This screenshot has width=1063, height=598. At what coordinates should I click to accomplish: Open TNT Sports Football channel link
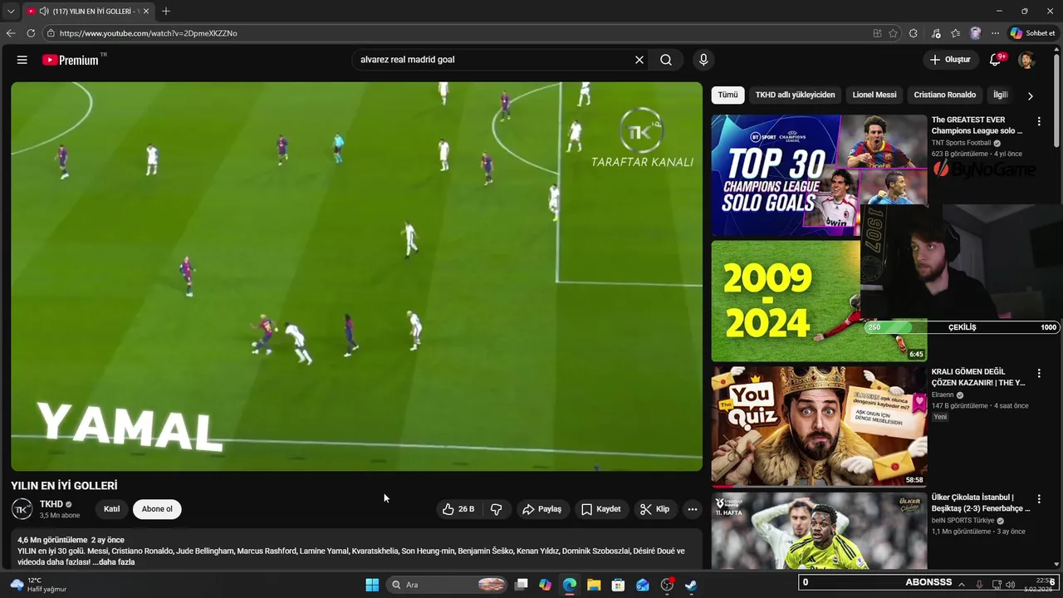(x=961, y=143)
